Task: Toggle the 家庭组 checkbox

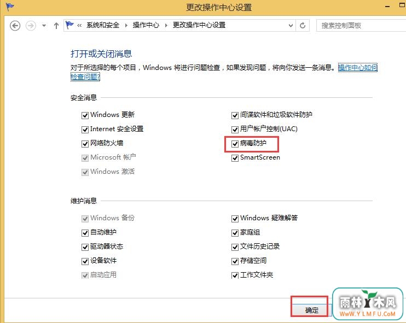Action: [235, 233]
